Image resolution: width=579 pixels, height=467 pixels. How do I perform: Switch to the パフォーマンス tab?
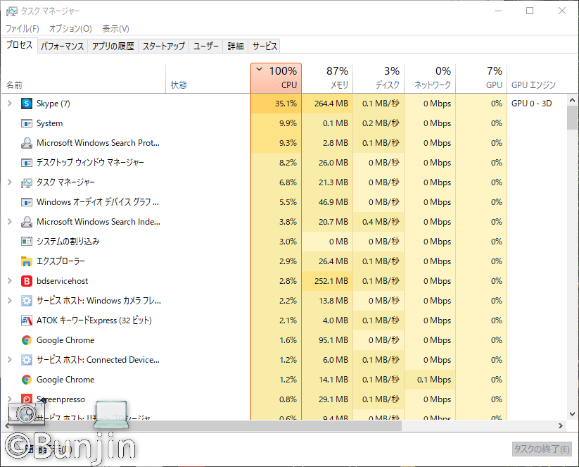[x=63, y=46]
